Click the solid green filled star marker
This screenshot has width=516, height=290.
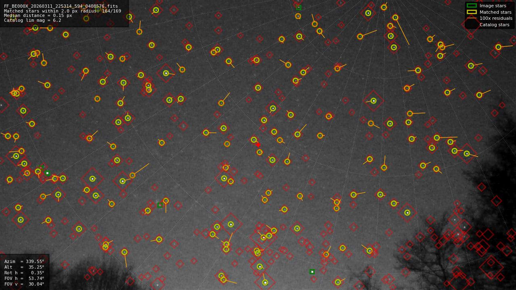coord(47,173)
